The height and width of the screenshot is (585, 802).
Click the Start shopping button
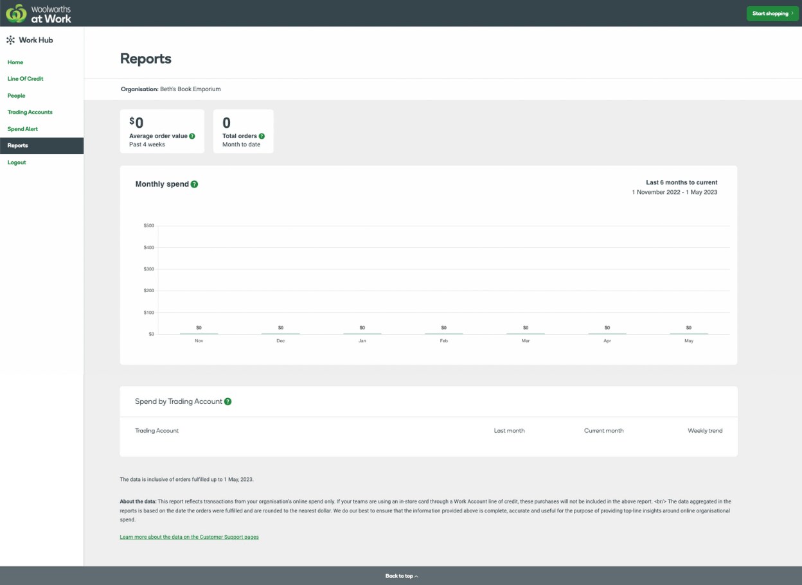[x=772, y=13]
